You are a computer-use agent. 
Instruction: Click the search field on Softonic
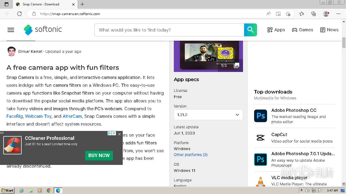169,30
